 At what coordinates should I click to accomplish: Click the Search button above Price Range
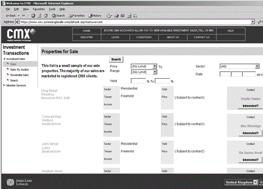pyautogui.click(x=116, y=59)
